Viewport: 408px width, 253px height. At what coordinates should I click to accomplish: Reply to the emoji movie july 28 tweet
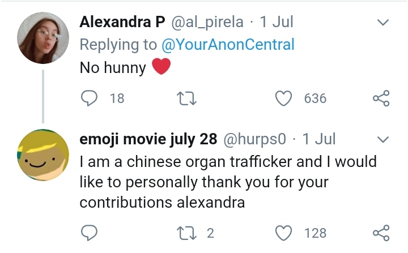90,233
